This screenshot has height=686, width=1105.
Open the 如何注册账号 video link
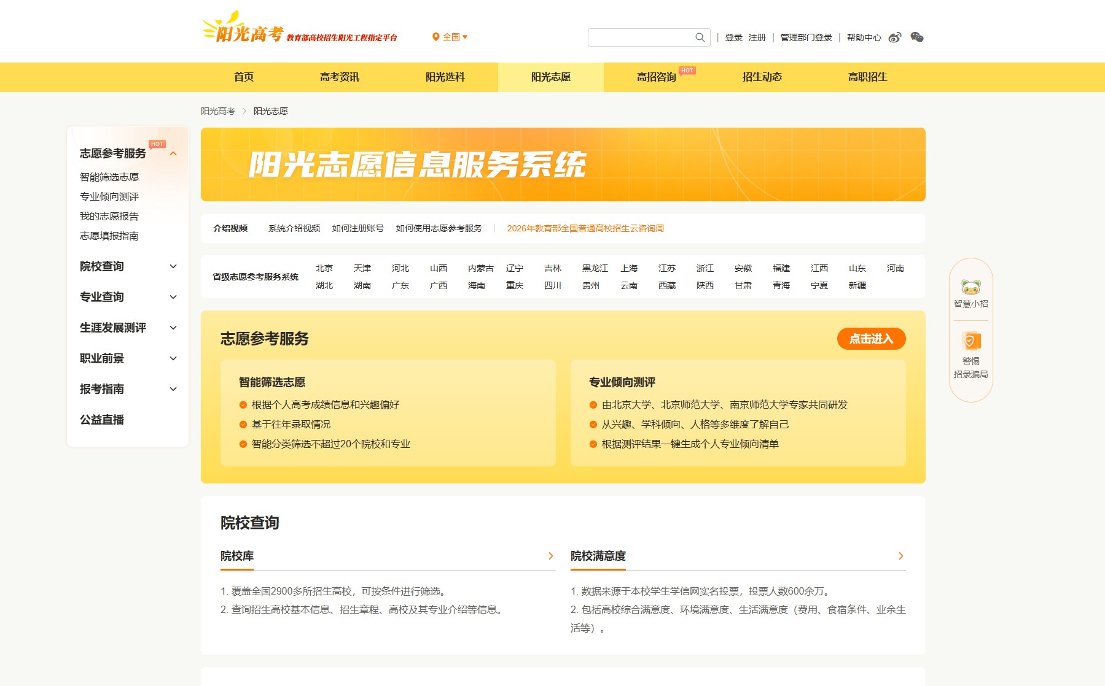pyautogui.click(x=358, y=228)
